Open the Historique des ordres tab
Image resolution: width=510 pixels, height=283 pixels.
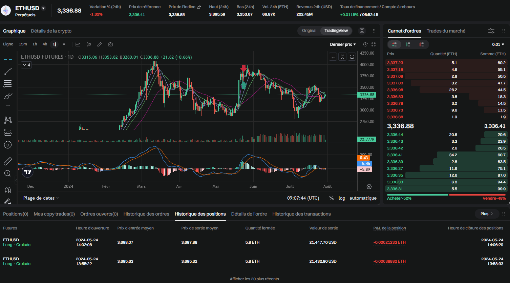coord(146,214)
